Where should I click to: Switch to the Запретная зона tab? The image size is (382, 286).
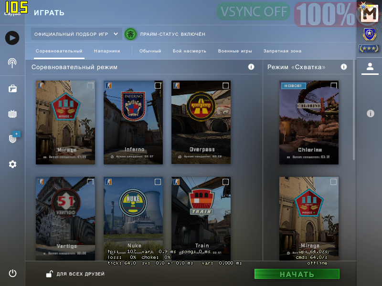pos(282,51)
